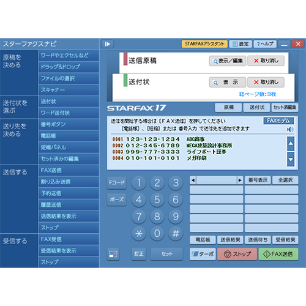Click the FAXモデム indicator

(x=278, y=121)
